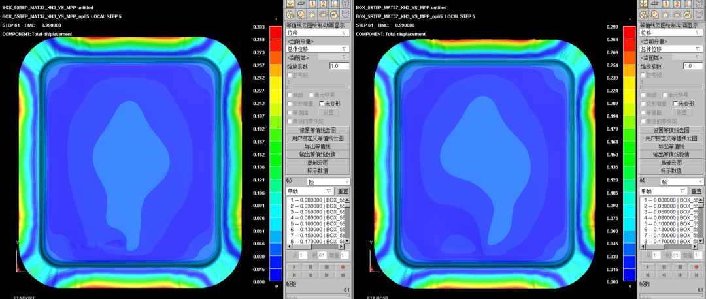This screenshot has height=299, width=706.
Task: Click 局部云图 button in left panel
Action: [x=318, y=163]
